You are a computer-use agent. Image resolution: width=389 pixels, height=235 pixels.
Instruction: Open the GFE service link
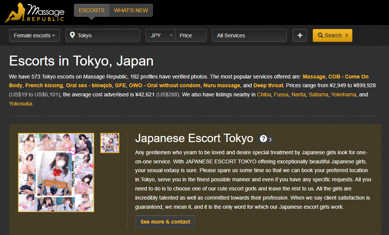(x=120, y=86)
